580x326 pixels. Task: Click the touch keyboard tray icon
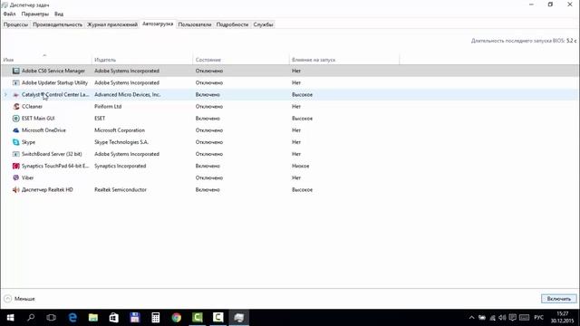(x=525, y=318)
